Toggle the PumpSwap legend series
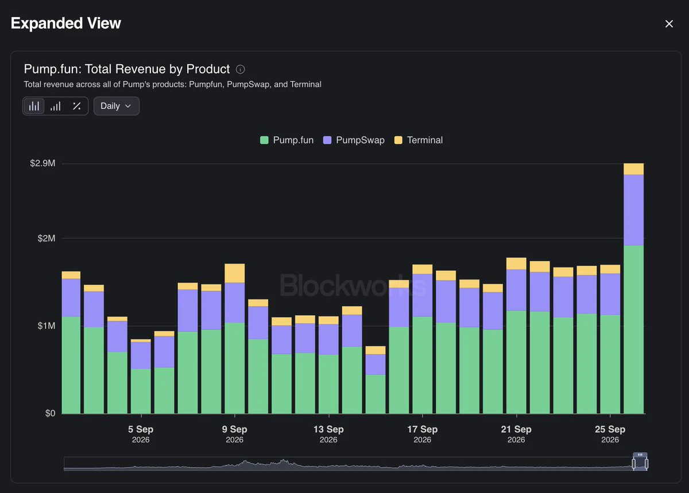689x493 pixels. point(354,140)
